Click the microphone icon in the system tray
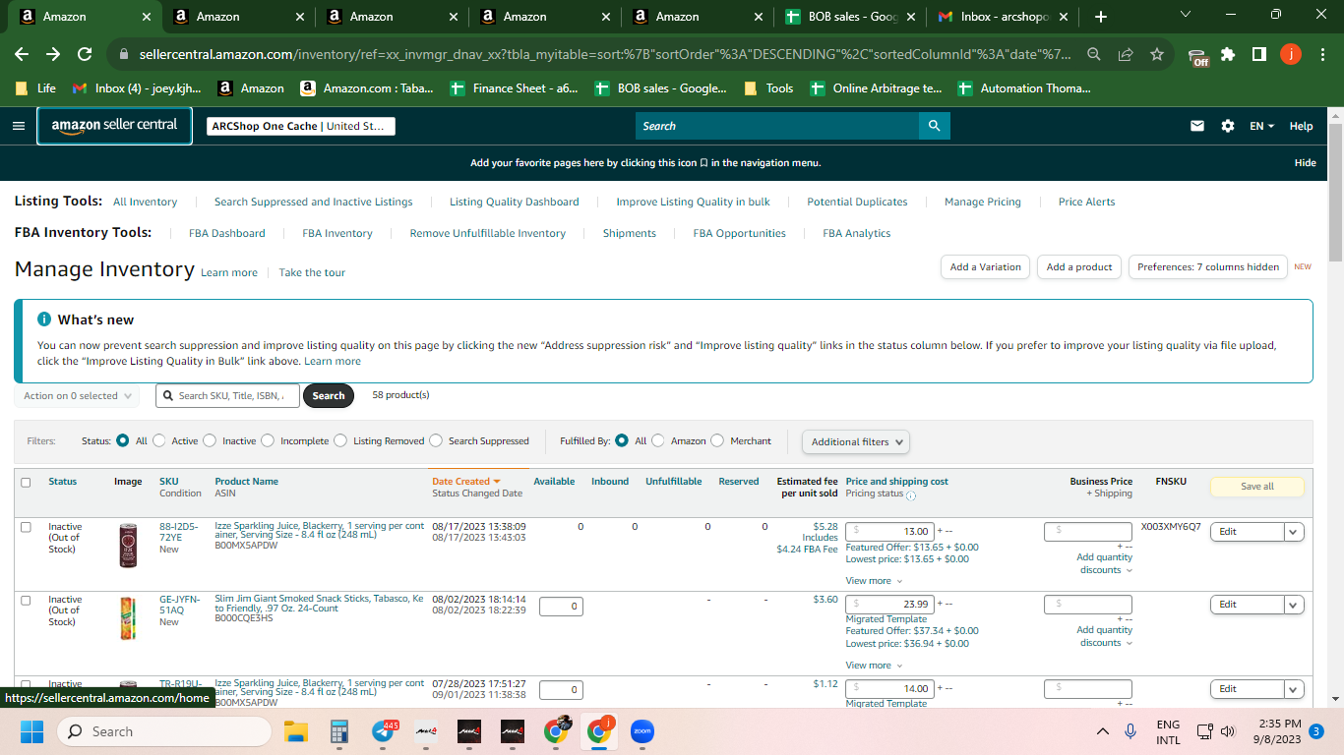The image size is (1344, 755). coord(1131,731)
